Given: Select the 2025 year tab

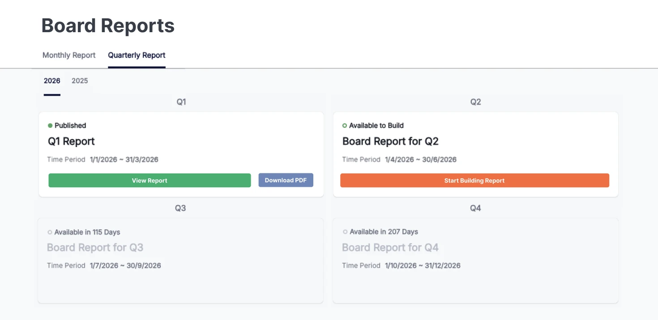Looking at the screenshot, I should click(79, 81).
